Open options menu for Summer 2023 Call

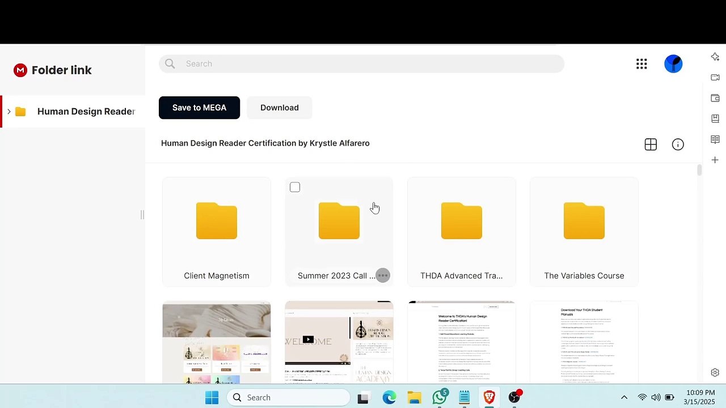click(383, 275)
